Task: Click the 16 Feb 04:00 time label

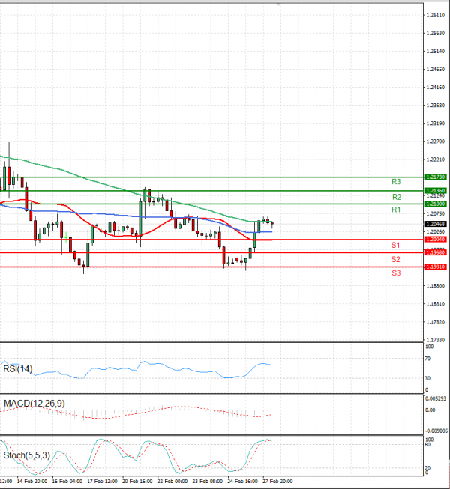Action: point(67,482)
